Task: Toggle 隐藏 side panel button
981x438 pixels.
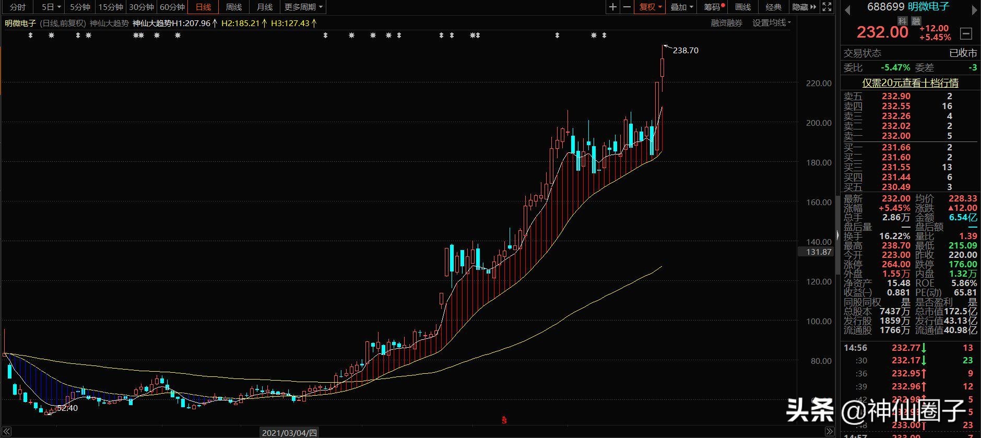Action: [x=804, y=7]
